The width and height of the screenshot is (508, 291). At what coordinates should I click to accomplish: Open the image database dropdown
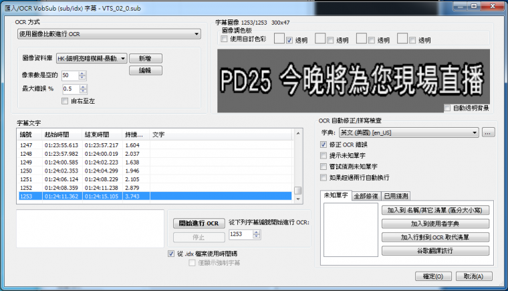coord(92,58)
